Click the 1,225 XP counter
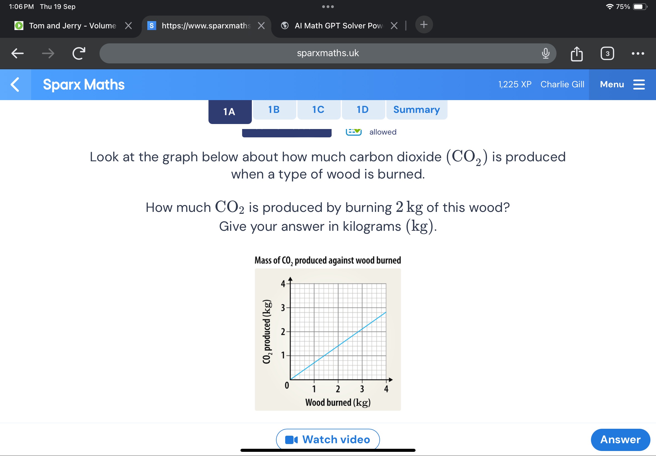Screen dimensions: 656x456 coord(515,85)
